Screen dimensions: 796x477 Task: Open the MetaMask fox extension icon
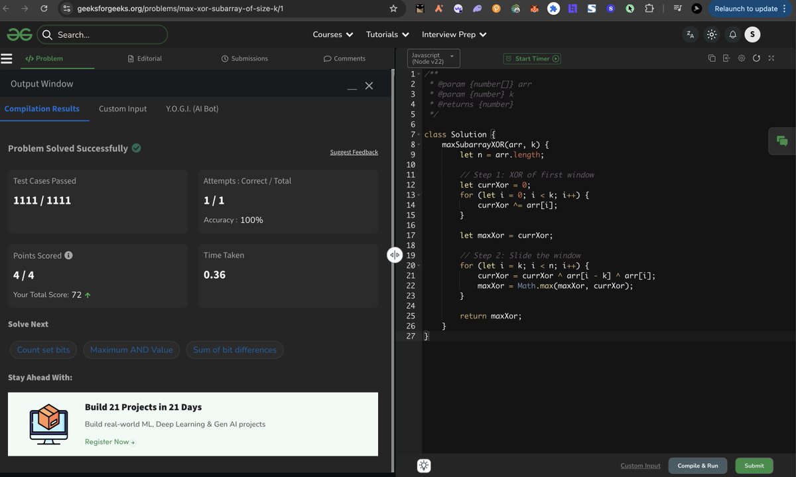point(535,9)
